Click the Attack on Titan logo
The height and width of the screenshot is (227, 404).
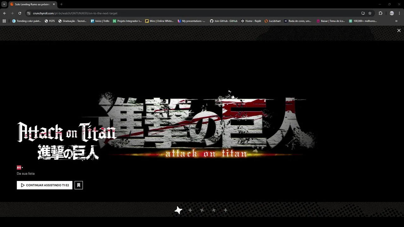(67, 141)
